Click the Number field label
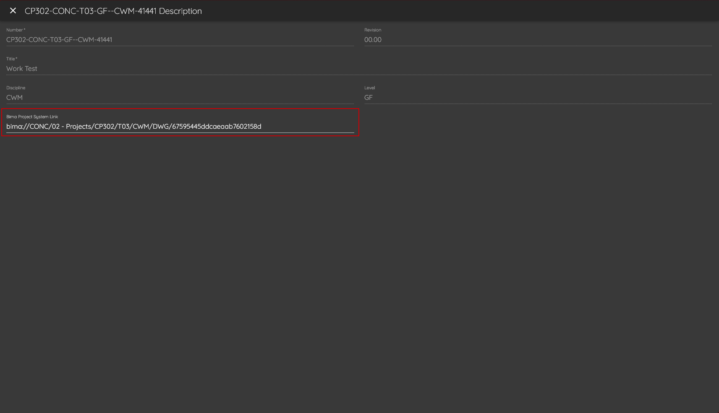 point(16,30)
